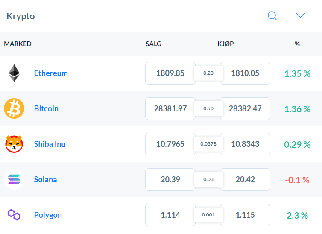
Task: Collapse the Krypto panel chevron
Action: tap(301, 15)
